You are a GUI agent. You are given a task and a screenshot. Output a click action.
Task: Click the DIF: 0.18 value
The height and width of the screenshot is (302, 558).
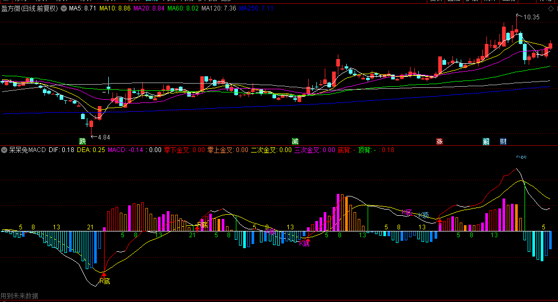point(61,150)
